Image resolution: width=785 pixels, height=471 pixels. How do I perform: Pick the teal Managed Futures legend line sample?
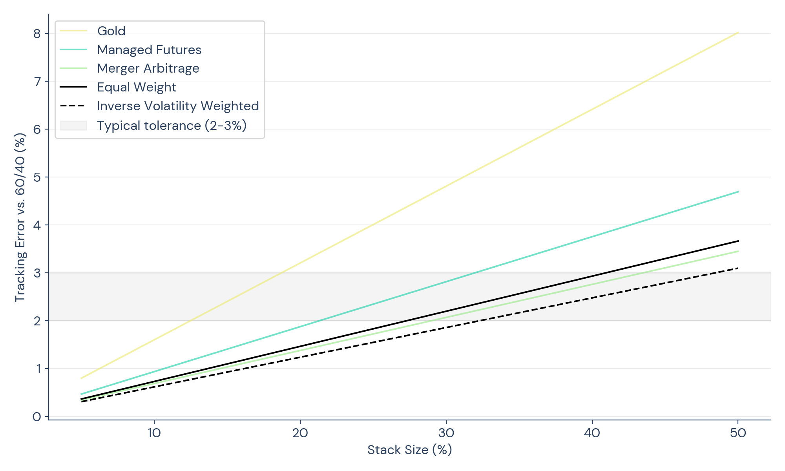(x=73, y=49)
